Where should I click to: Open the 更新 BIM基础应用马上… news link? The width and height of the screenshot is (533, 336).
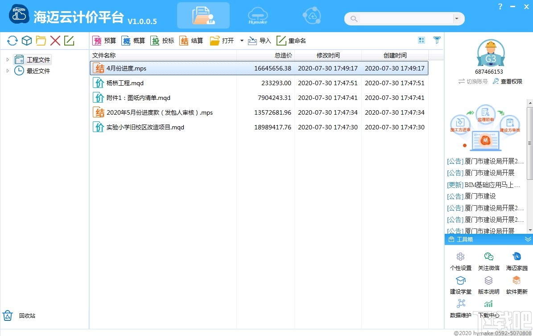(x=483, y=185)
